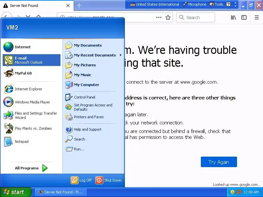
Task: Open MyPal 68 browser from Start menu
Action: tap(32, 73)
